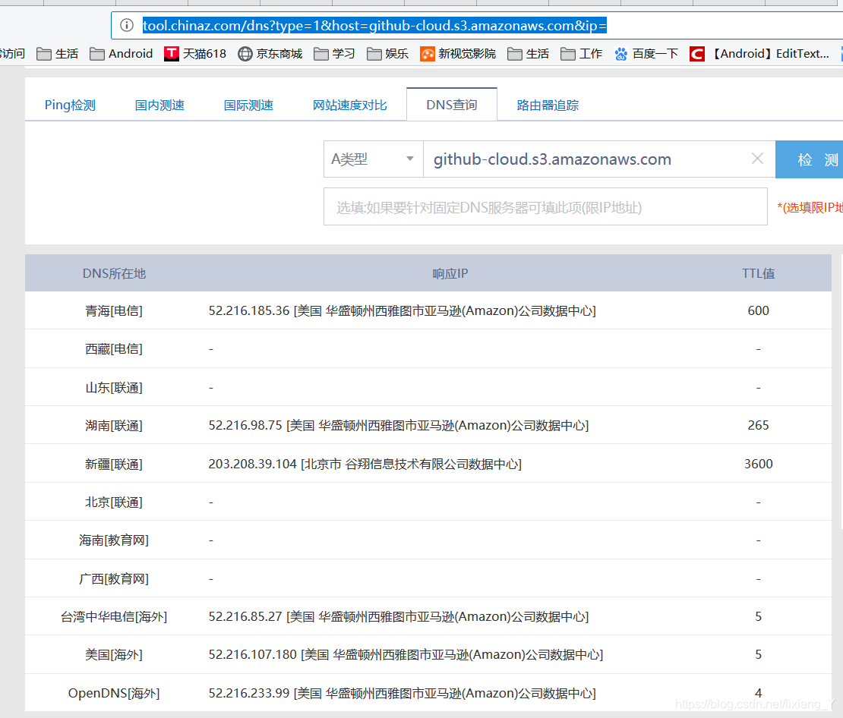Click the 响应IP column header
This screenshot has width=843, height=718.
[x=450, y=273]
